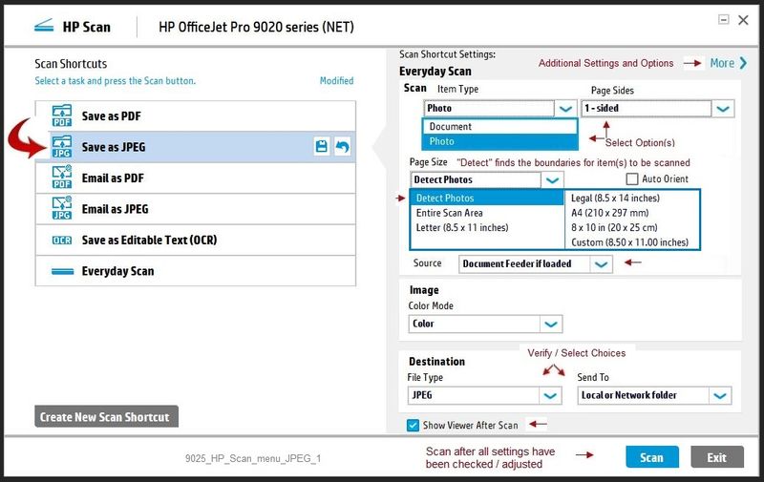Open the Source dropdown

602,263
